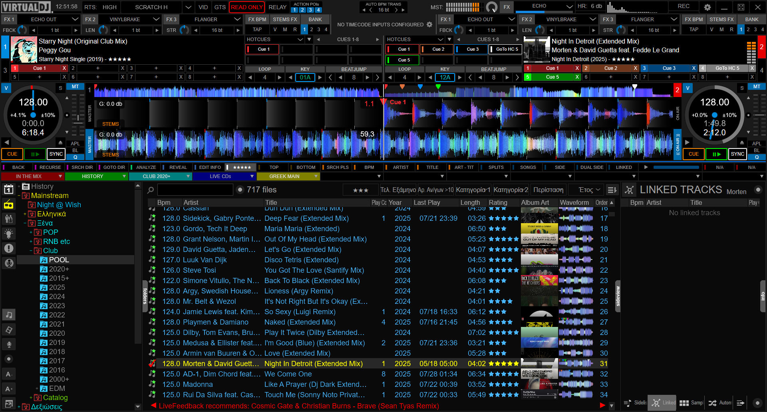Open the CLUB 2020+ shortcut dropdown arrow
This screenshot has width=767, height=412.
[188, 176]
